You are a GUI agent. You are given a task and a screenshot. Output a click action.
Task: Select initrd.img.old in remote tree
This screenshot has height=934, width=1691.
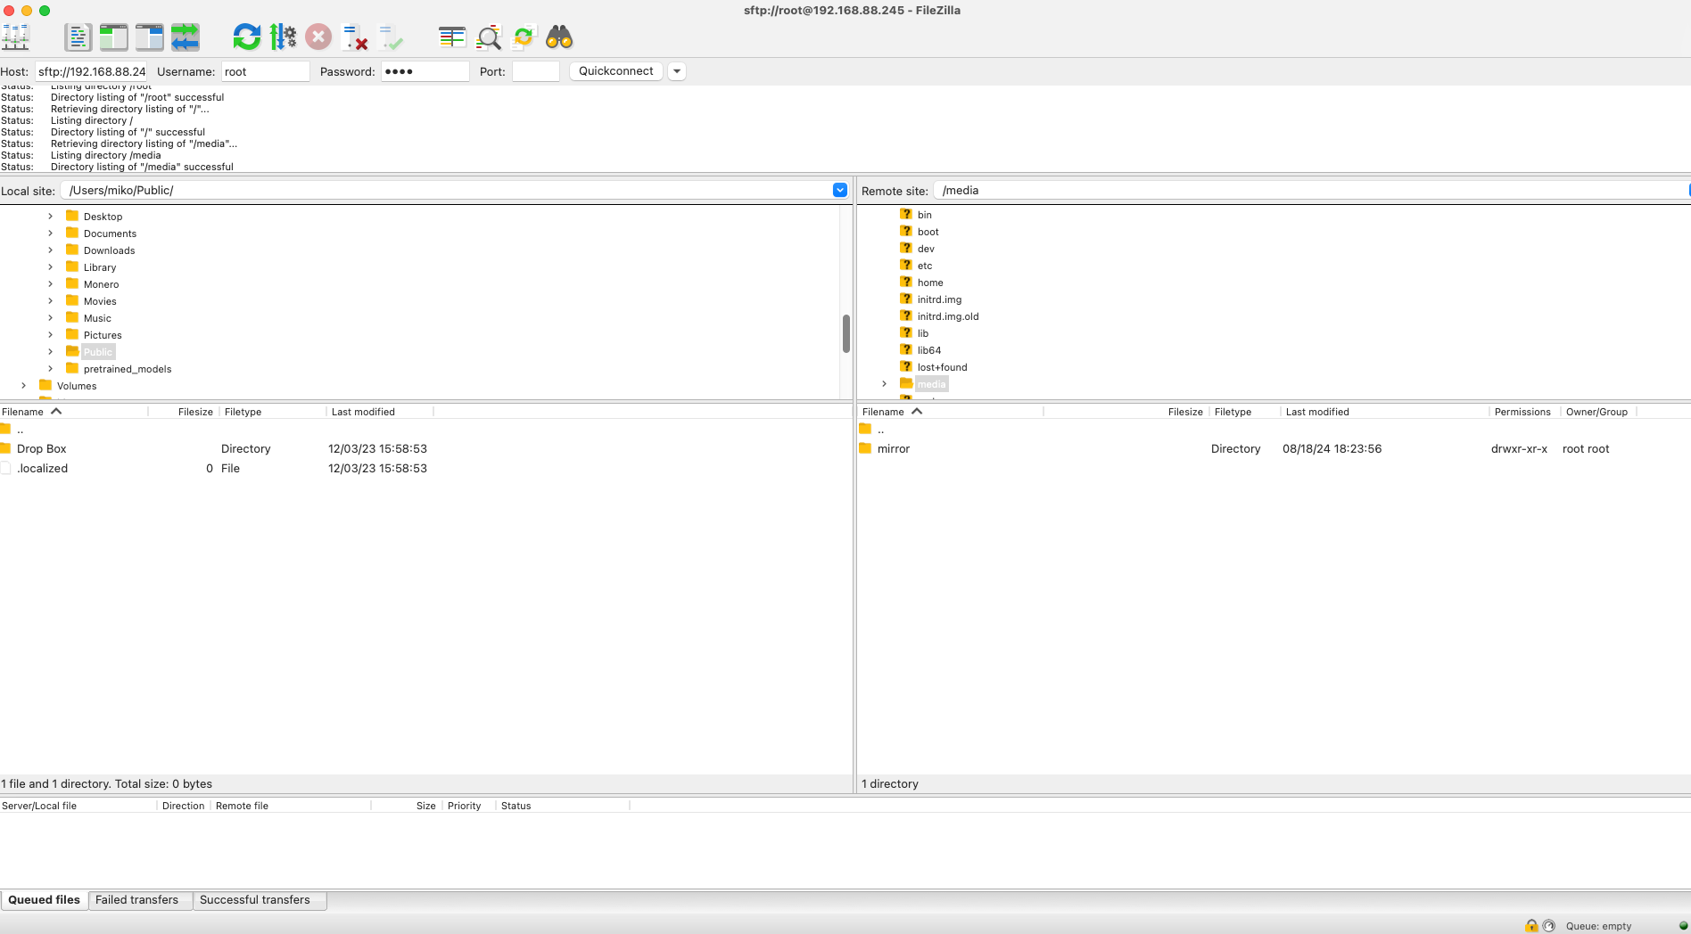point(947,316)
